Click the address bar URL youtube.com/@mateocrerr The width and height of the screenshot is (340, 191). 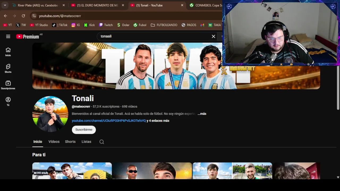tap(60, 16)
